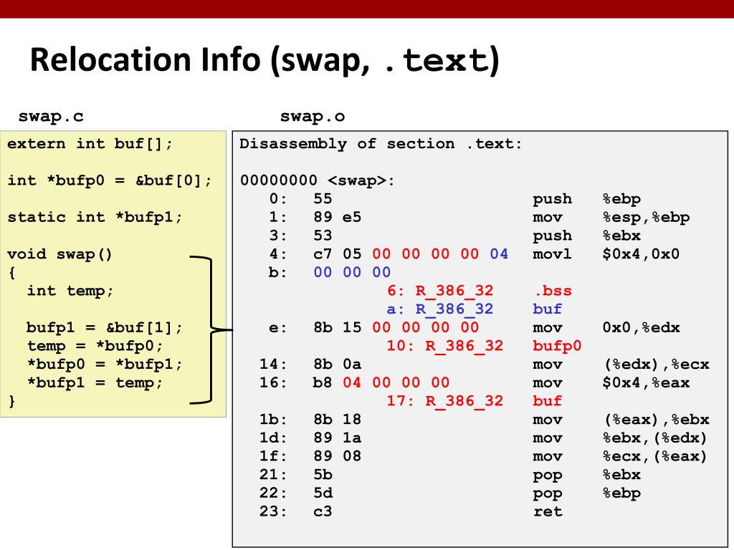The height and width of the screenshot is (550, 734).
Task: Click the statement "bufp1 = &buf[1];"
Action: pos(105,327)
